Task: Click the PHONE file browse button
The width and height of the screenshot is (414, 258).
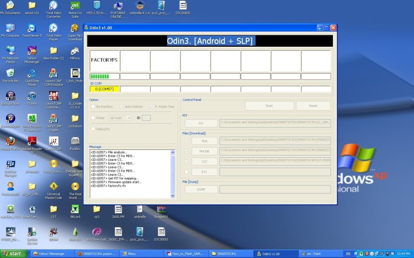Action: coord(205,152)
